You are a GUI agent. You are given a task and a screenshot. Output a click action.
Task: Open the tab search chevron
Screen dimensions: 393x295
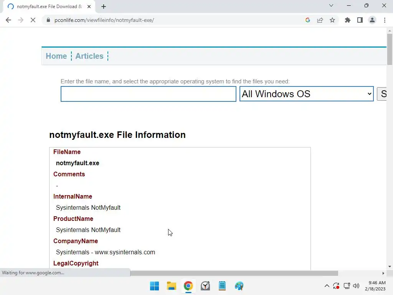tap(331, 5)
